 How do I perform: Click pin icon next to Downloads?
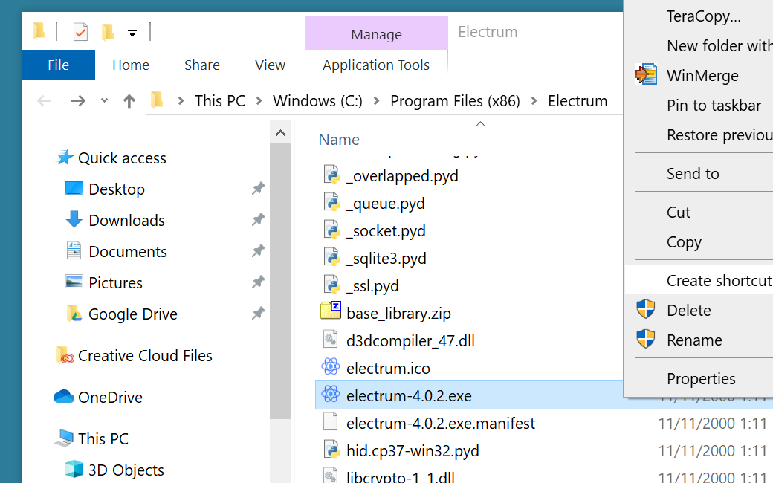click(259, 219)
